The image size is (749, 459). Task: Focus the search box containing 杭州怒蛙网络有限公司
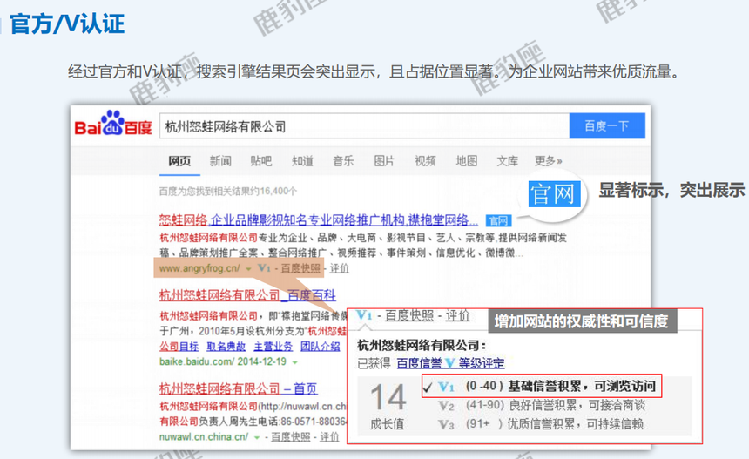(364, 126)
